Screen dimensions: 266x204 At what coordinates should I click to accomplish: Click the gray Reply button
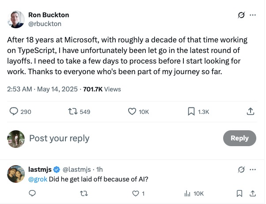tap(239, 138)
